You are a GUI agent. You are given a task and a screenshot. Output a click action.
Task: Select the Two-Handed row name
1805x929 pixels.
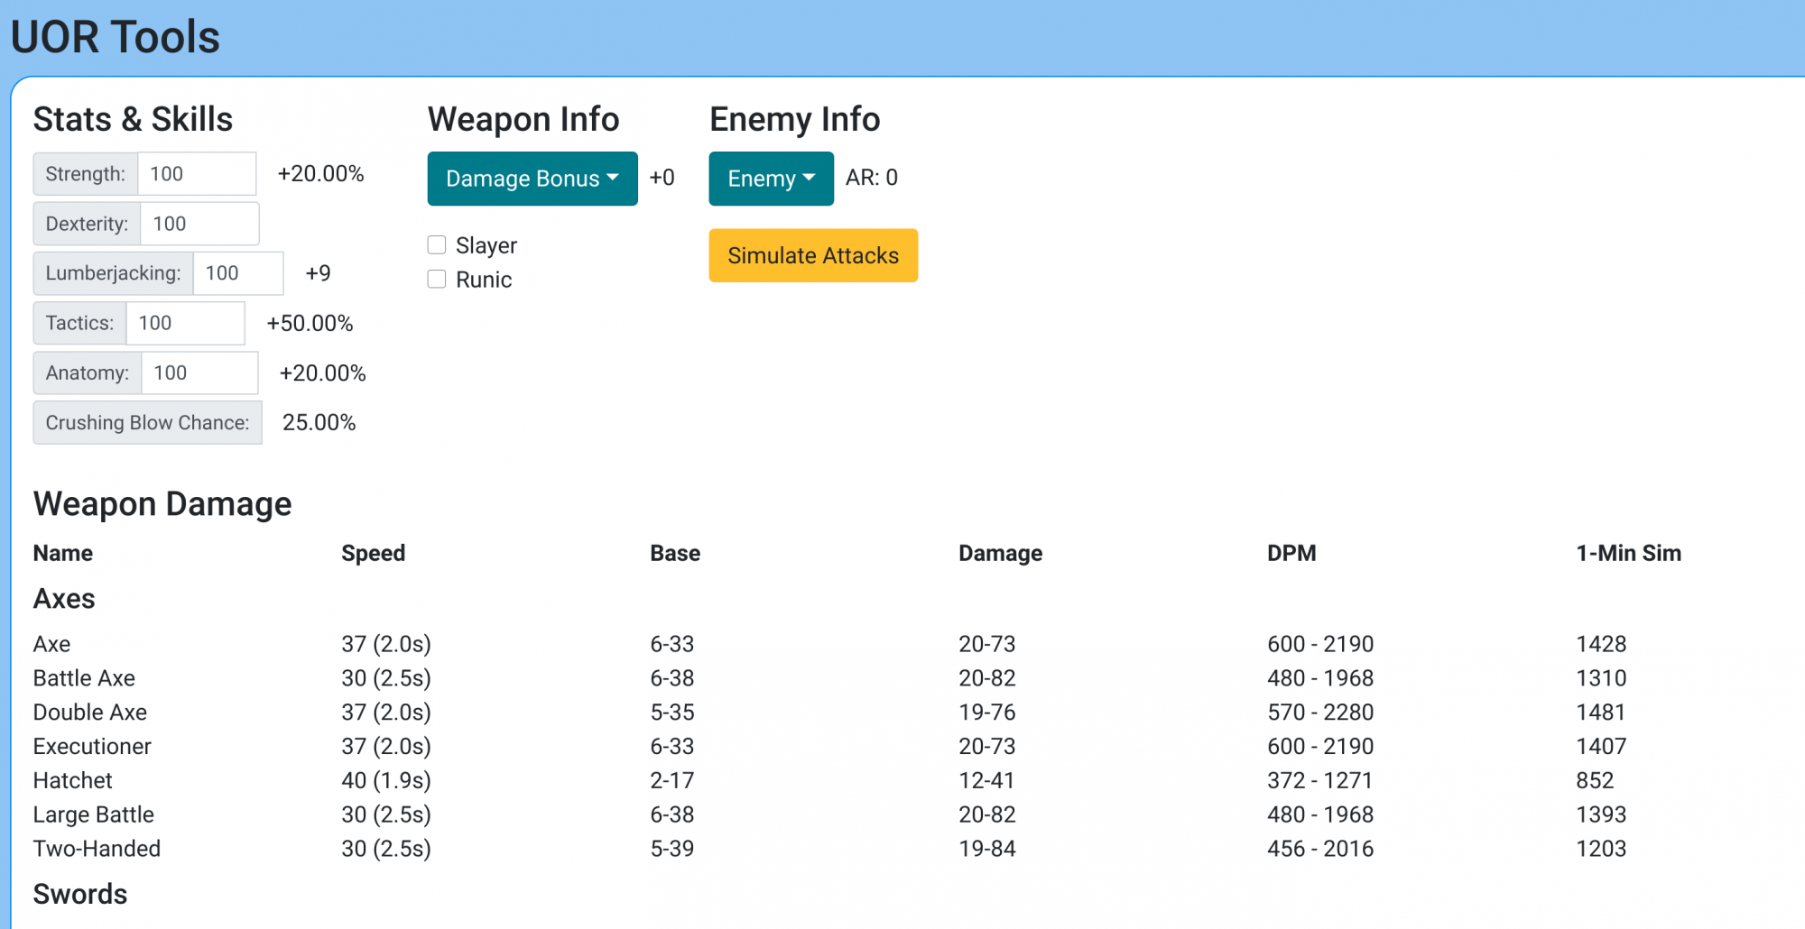[97, 849]
